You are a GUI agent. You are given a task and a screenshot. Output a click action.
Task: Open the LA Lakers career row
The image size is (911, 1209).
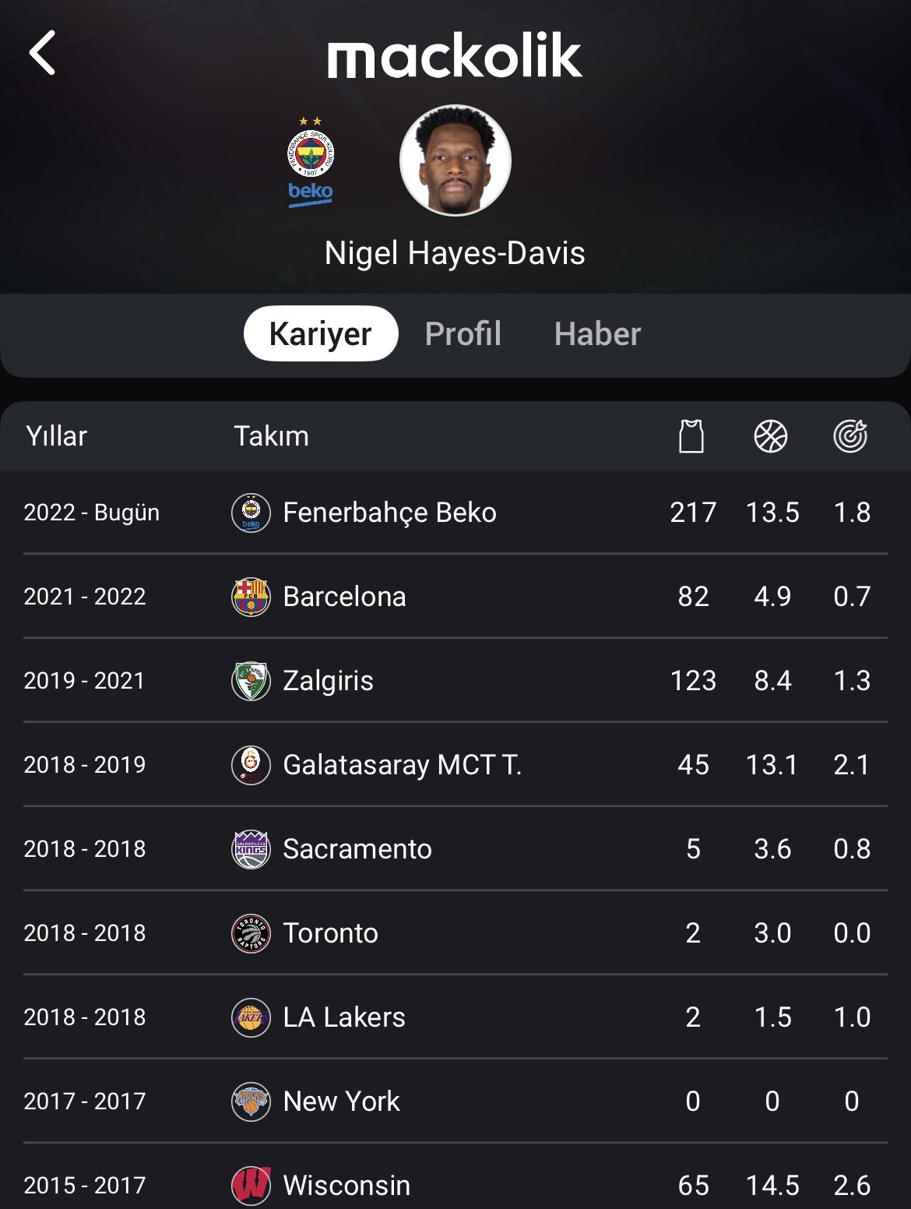455,1017
